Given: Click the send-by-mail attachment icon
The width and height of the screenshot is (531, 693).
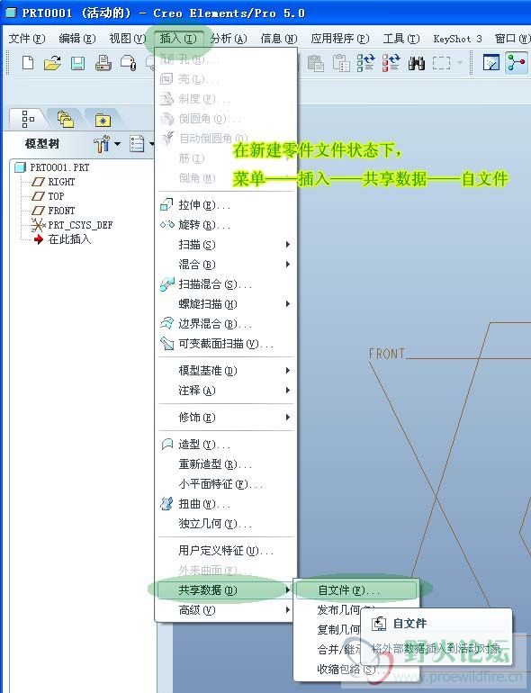Looking at the screenshot, I should 129,63.
